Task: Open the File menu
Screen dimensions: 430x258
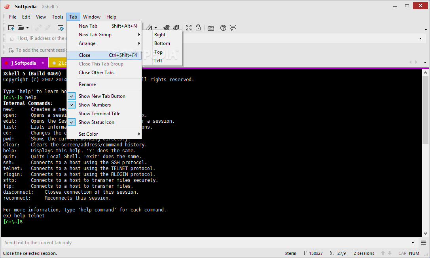Action: 13,17
